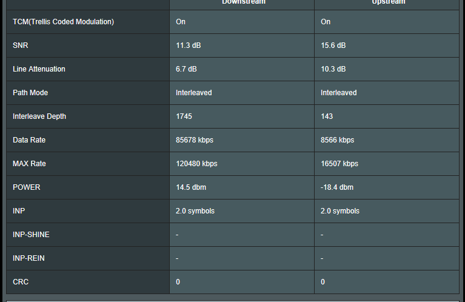Select the downstream interleave depth 1745
This screenshot has height=302, width=465.
pyautogui.click(x=184, y=116)
